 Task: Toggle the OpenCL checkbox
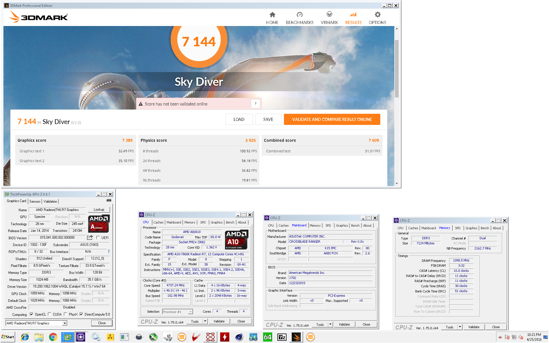[31, 314]
